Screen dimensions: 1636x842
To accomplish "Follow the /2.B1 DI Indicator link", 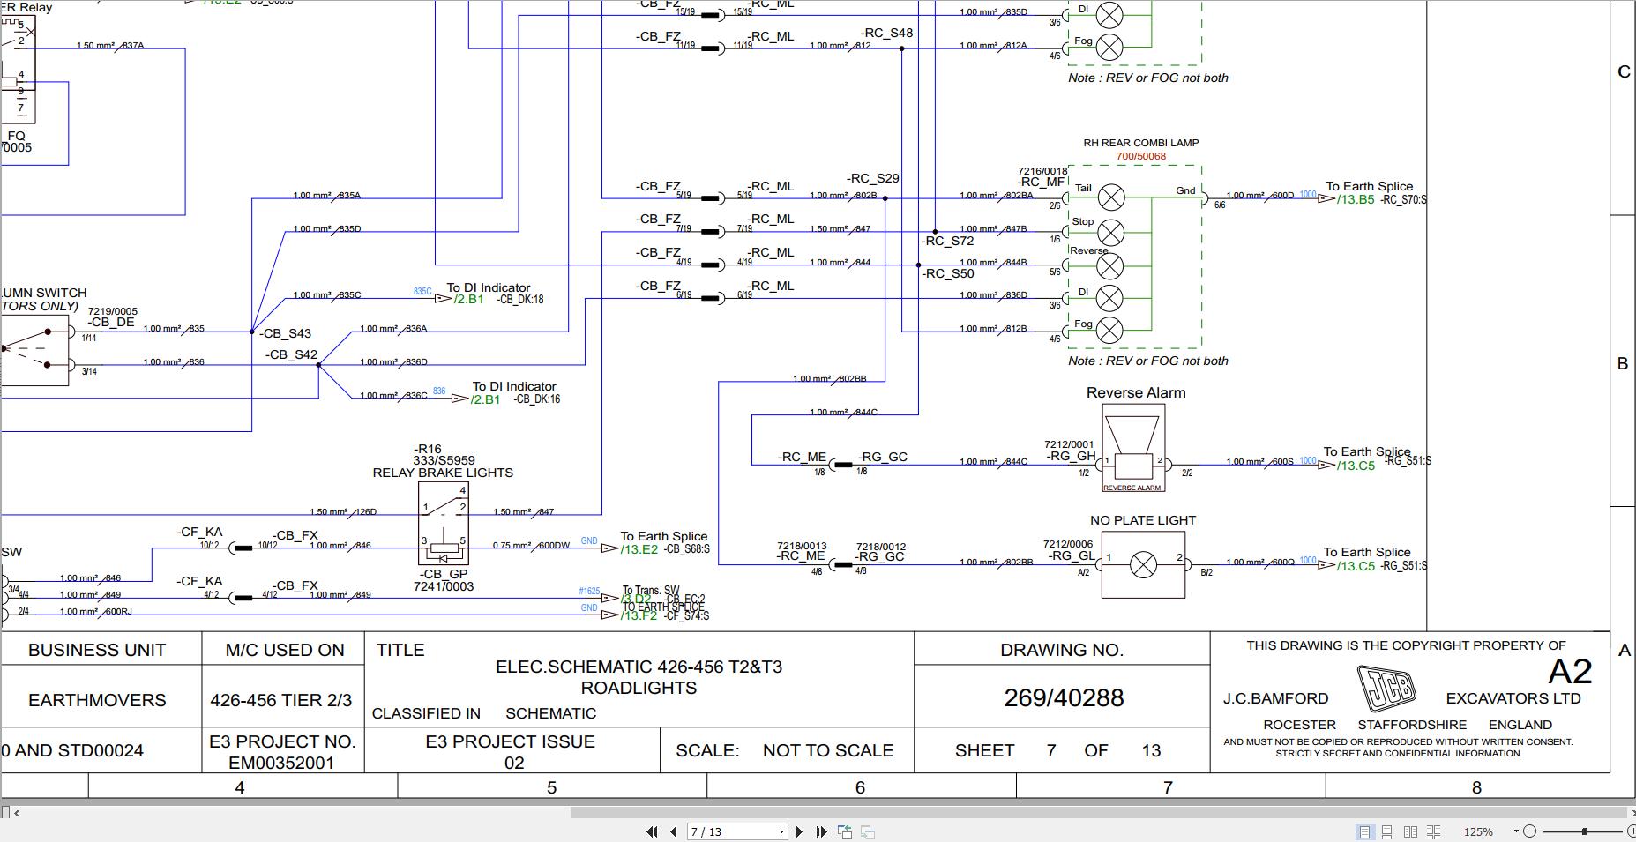I will pyautogui.click(x=467, y=300).
